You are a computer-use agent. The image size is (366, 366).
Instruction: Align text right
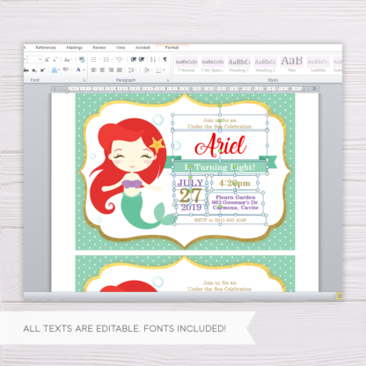click(111, 70)
